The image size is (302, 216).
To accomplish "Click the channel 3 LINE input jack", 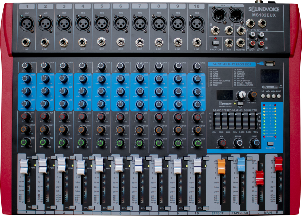I will [x=64, y=42].
